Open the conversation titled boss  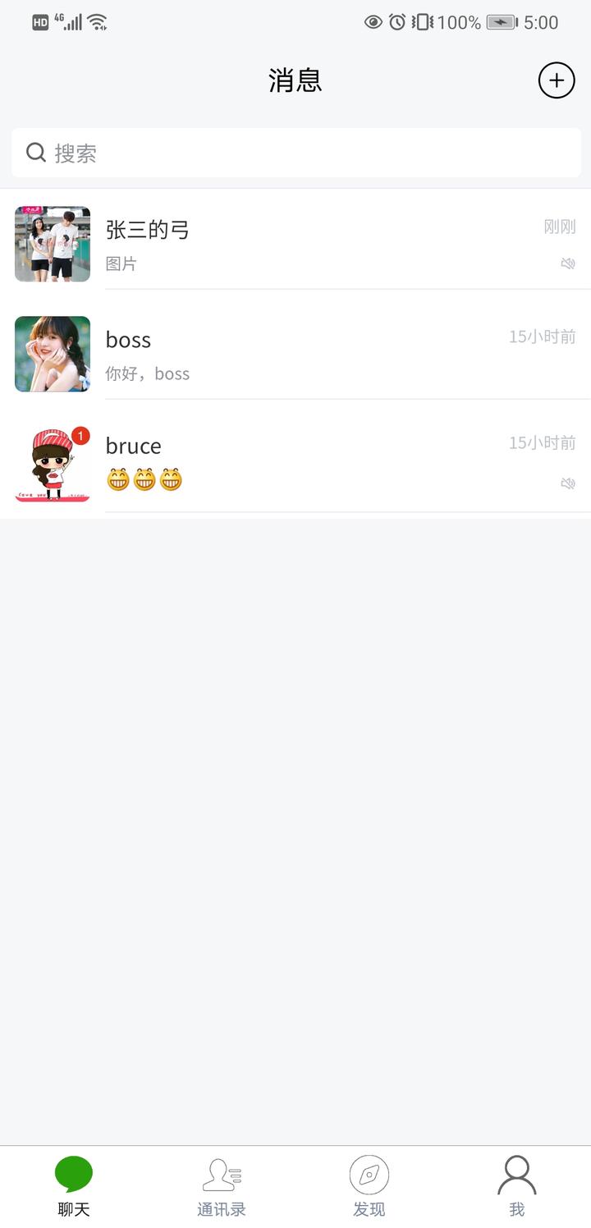[x=295, y=354]
